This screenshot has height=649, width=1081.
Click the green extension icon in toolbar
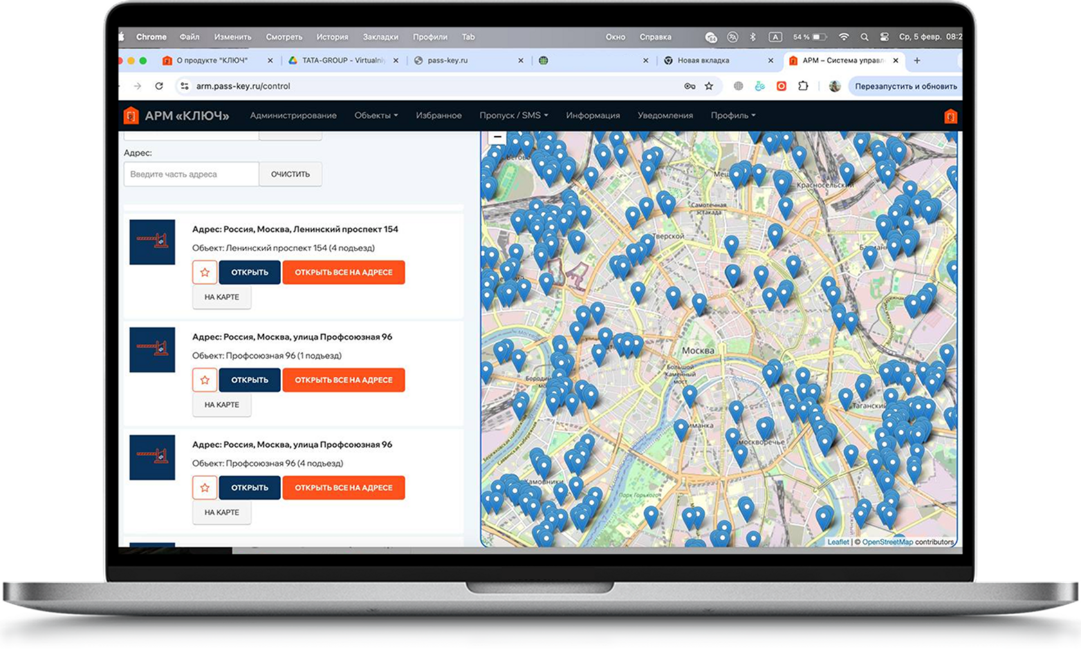click(x=760, y=86)
